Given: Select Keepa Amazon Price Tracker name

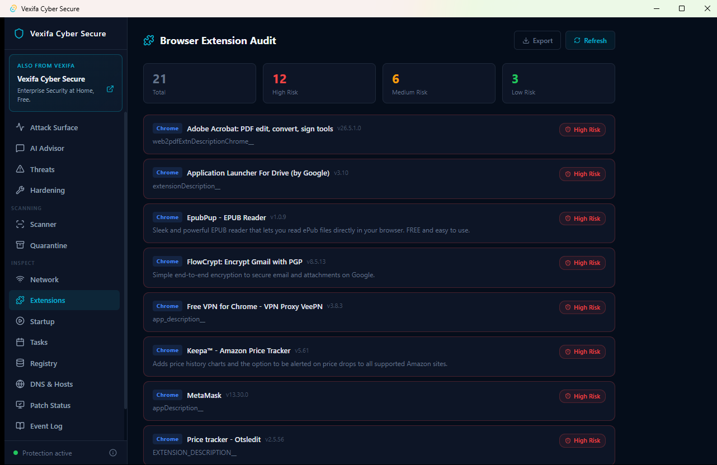Looking at the screenshot, I should tap(239, 350).
